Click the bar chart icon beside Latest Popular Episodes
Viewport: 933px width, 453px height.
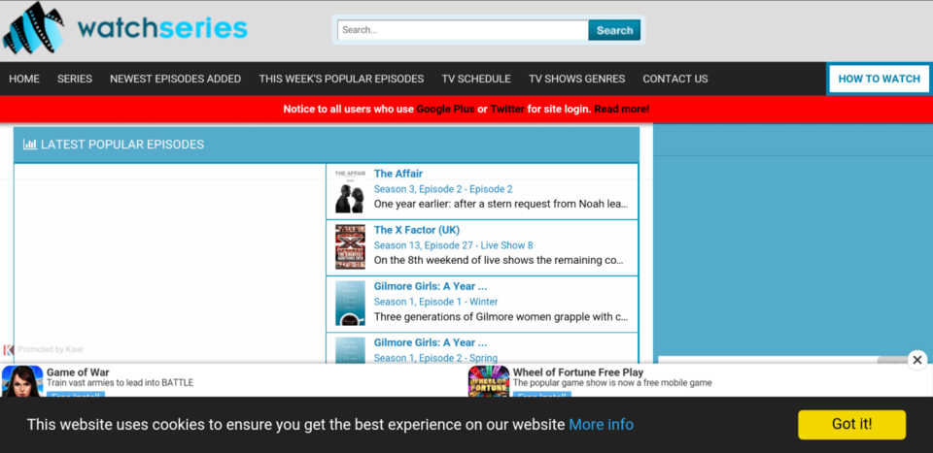30,145
